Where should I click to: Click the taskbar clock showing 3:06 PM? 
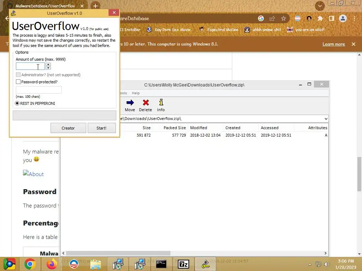point(346,264)
